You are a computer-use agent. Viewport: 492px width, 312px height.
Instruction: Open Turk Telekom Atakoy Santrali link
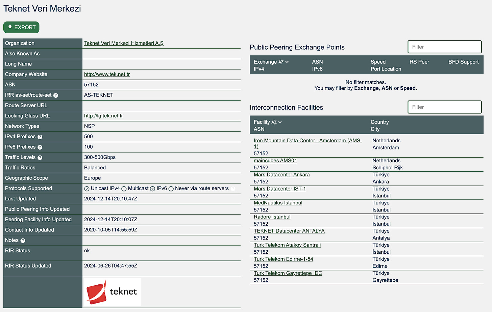point(287,245)
